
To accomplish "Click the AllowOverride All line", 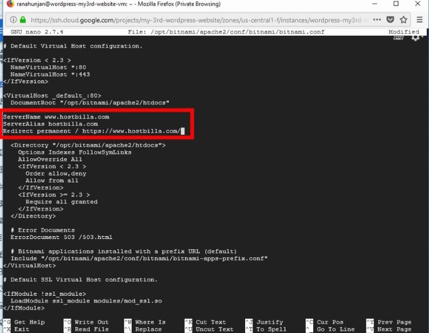I will tap(50, 159).
